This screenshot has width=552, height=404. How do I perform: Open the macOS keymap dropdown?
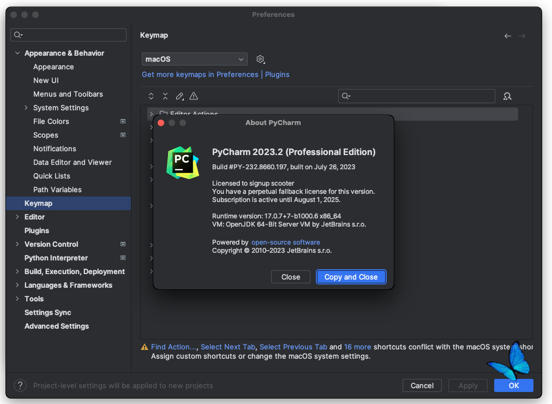[194, 59]
